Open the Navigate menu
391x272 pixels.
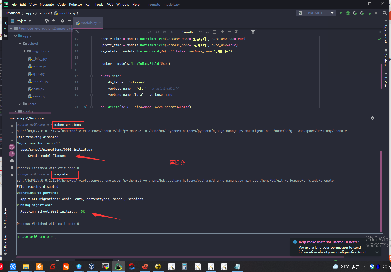[x=47, y=4]
